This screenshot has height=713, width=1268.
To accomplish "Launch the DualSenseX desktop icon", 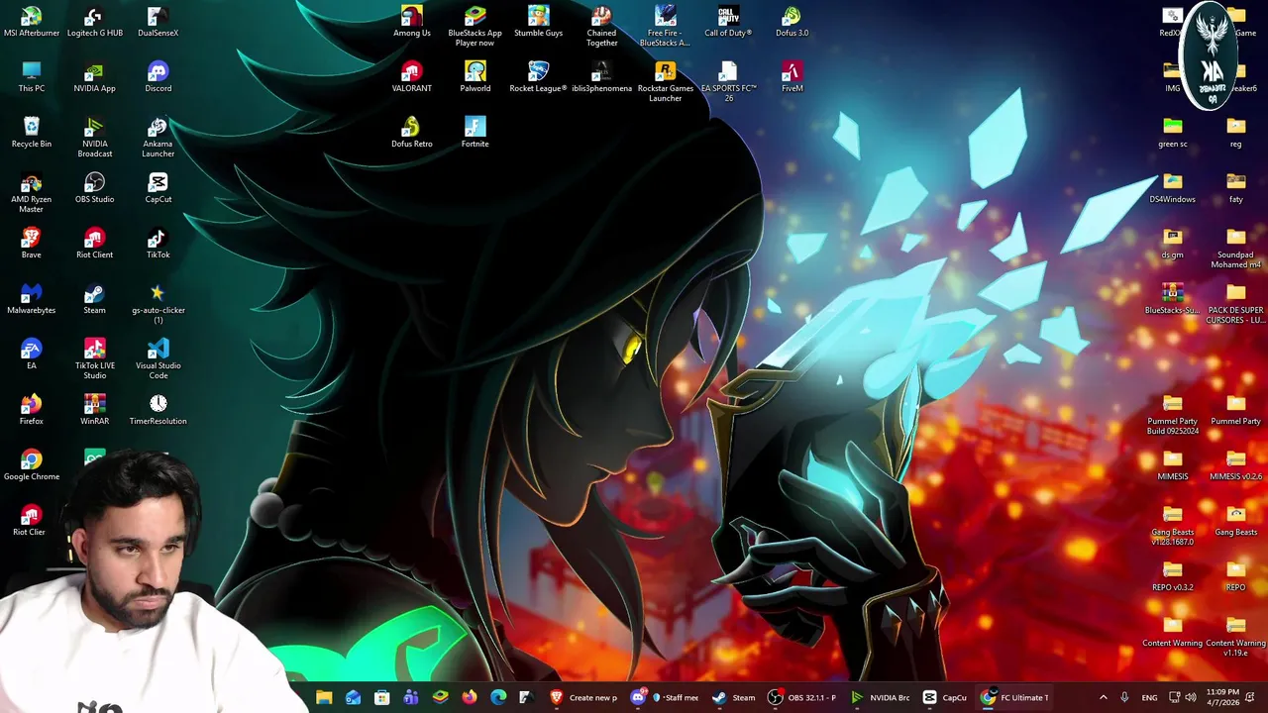I will tap(158, 22).
